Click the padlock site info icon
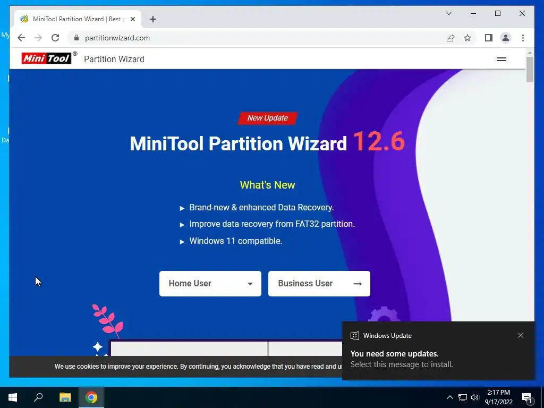Screen dimensions: 544x408 tap(76, 38)
